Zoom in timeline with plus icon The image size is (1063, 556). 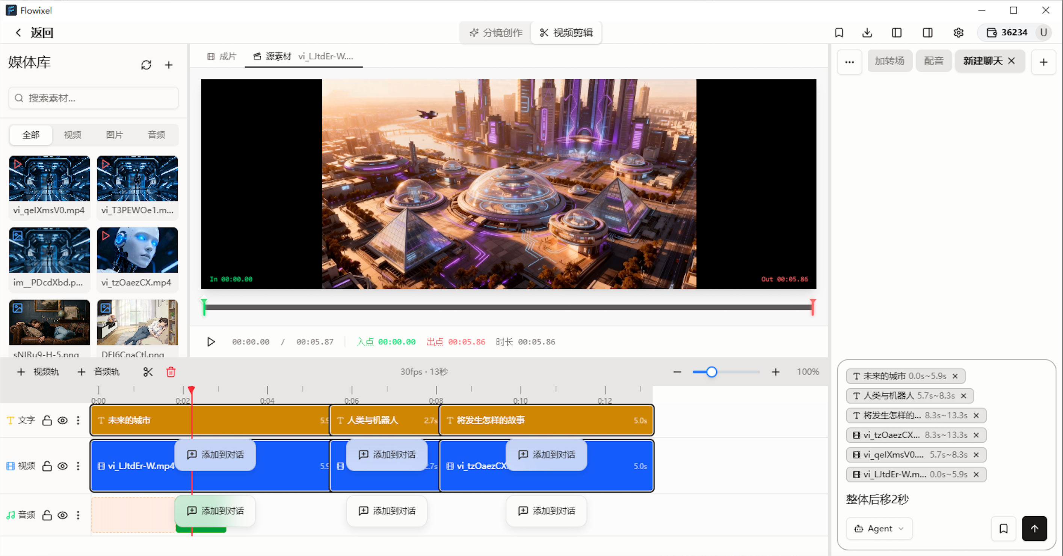point(776,372)
